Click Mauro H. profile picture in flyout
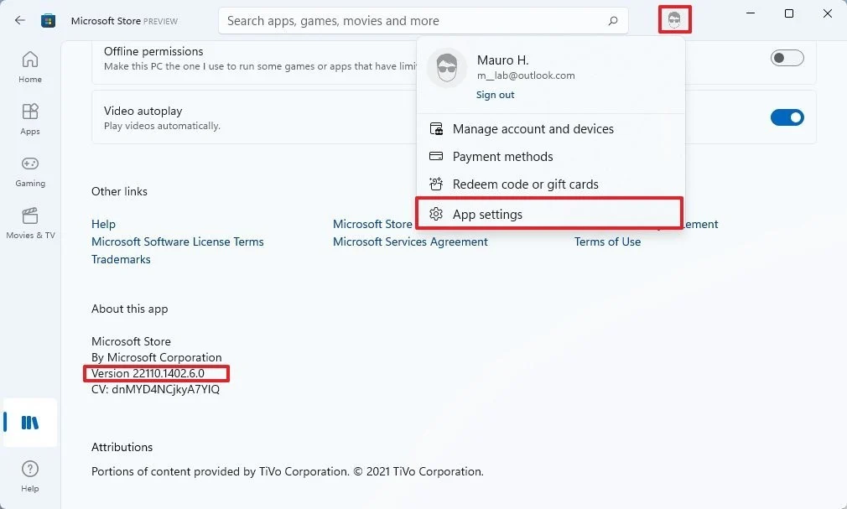 447,68
